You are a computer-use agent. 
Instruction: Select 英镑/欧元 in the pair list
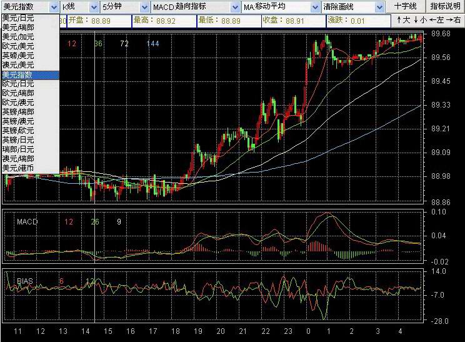pyautogui.click(x=30, y=131)
